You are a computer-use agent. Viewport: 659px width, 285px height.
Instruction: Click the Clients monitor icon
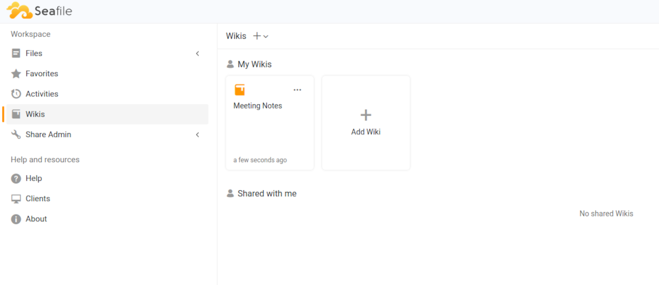click(x=16, y=198)
